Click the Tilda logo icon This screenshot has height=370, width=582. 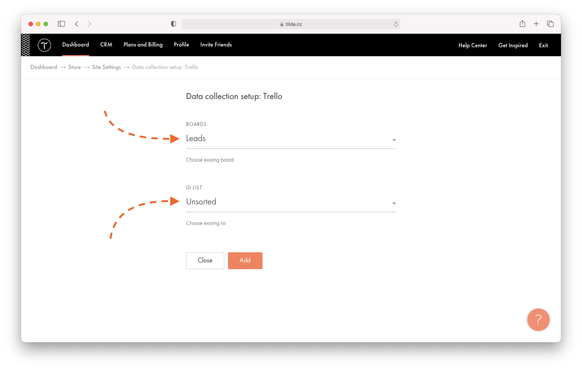pyautogui.click(x=44, y=45)
